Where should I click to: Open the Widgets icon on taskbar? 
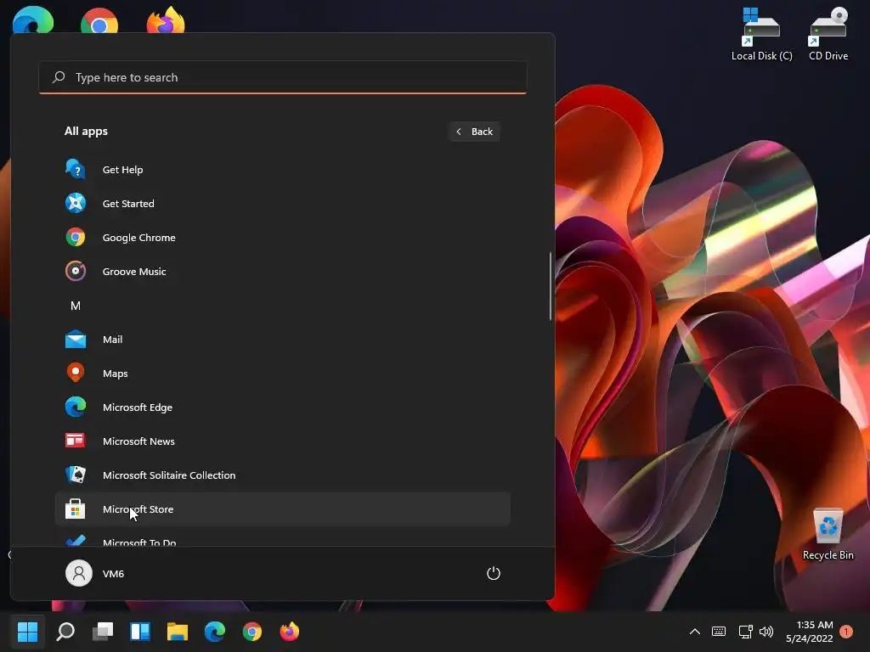click(140, 631)
